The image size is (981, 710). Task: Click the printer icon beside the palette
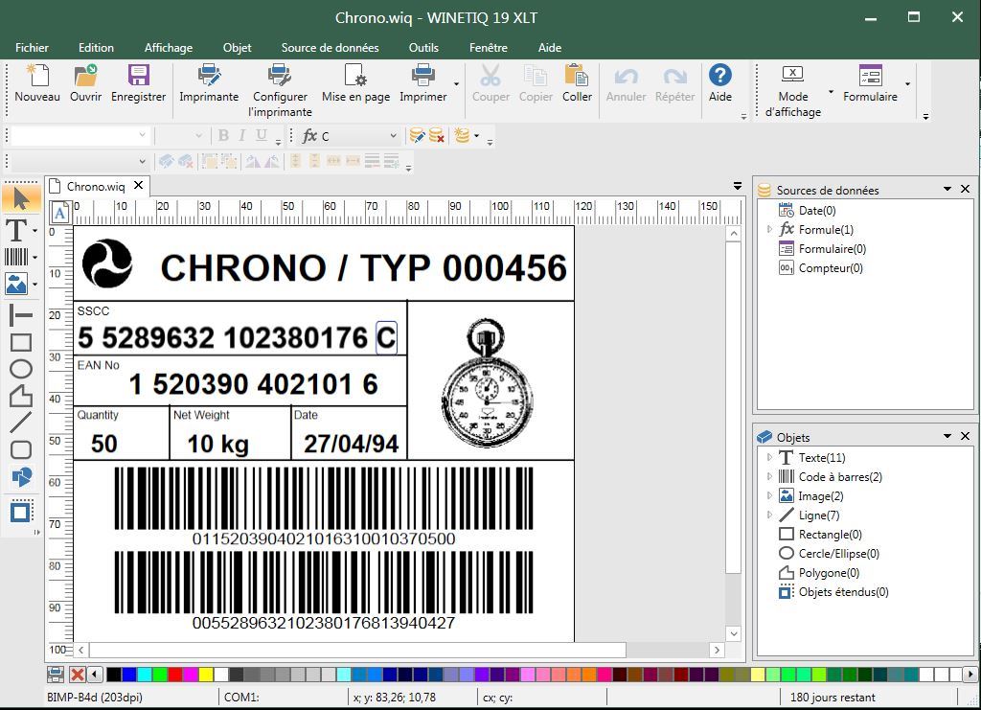56,675
